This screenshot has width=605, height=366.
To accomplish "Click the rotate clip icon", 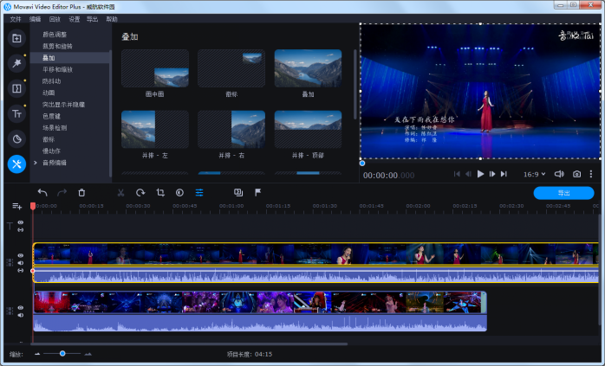I will (140, 193).
